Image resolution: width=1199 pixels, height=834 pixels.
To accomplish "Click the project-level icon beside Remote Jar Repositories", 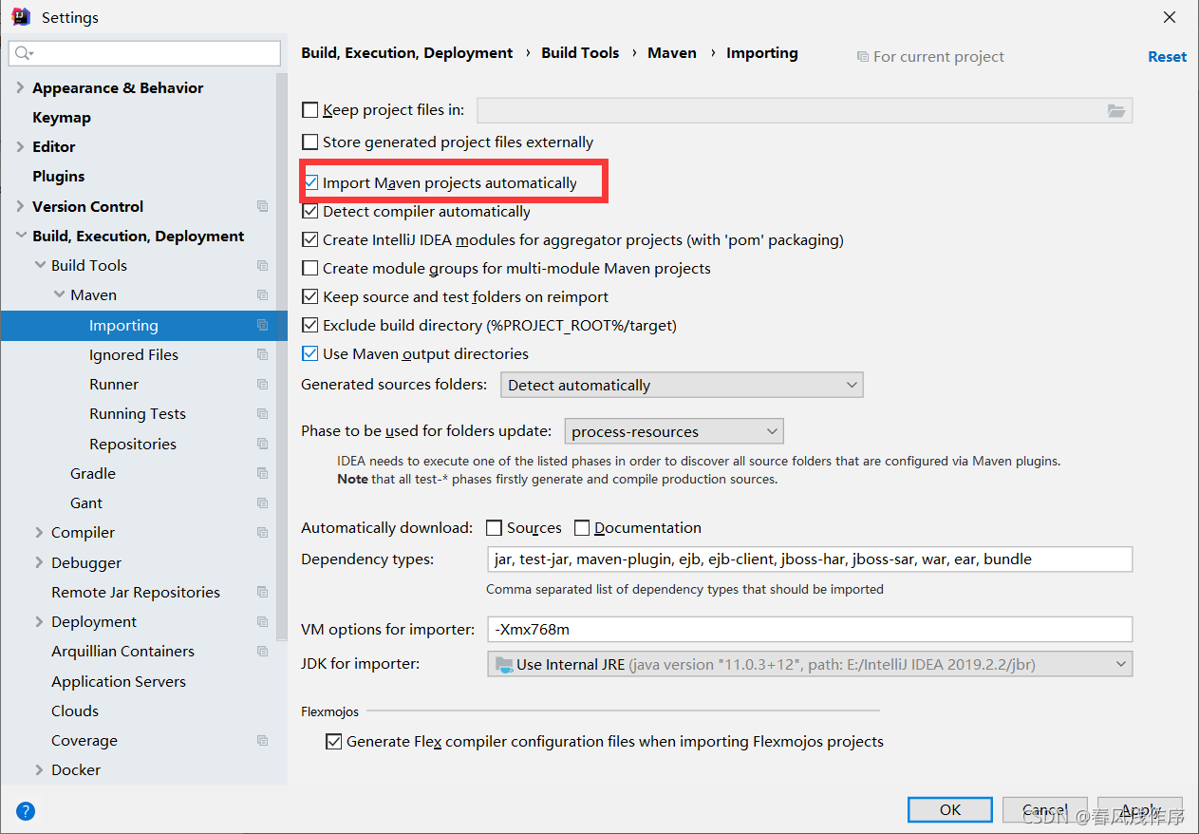I will pyautogui.click(x=263, y=592).
